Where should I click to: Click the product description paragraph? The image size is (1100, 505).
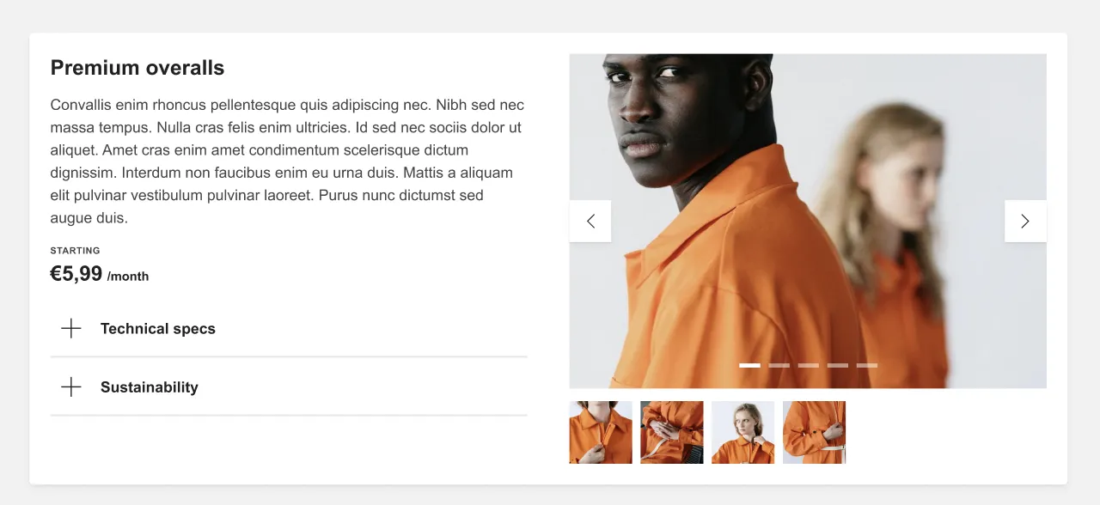click(x=288, y=161)
